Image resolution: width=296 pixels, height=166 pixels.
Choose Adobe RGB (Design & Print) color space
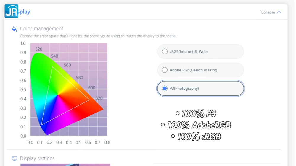pos(165,70)
